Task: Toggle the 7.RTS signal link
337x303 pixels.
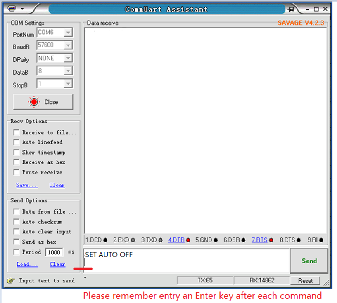Action: [x=259, y=240]
